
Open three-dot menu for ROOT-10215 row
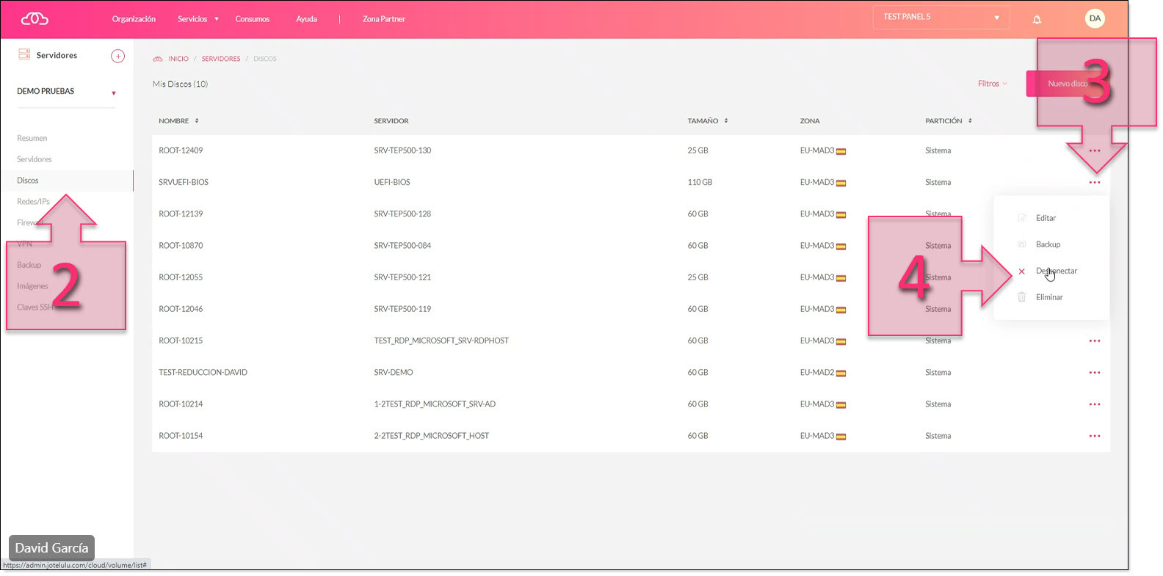[1095, 341]
